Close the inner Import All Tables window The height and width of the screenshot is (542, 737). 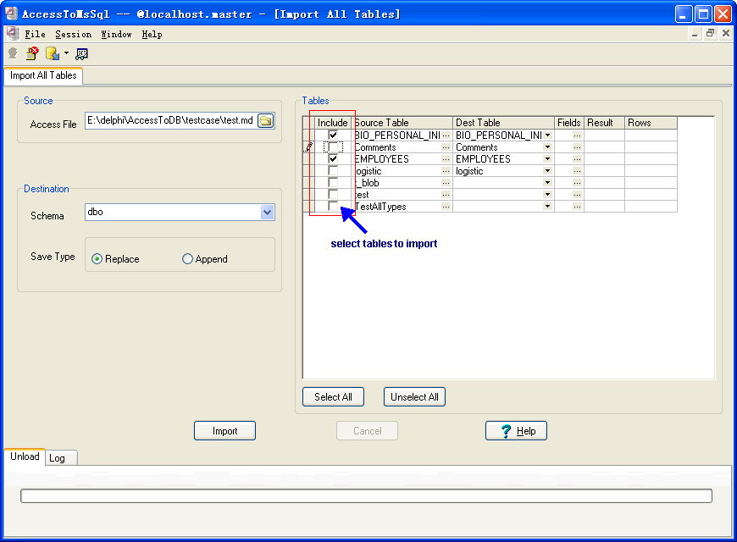tap(726, 33)
